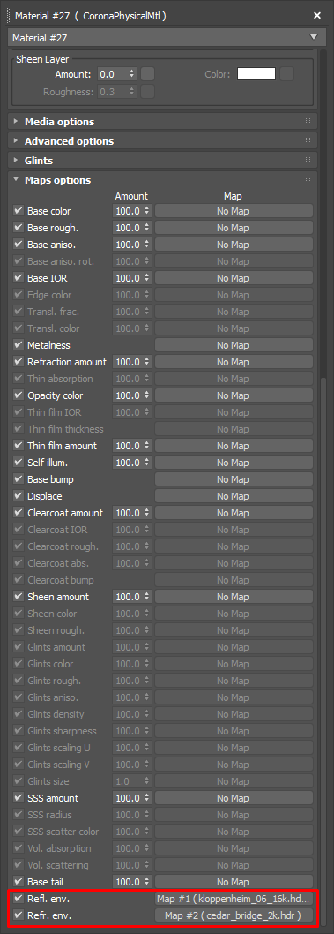Screen dimensions: 334x934
Task: Click the Sheen Layer color swatch
Action: coord(256,74)
